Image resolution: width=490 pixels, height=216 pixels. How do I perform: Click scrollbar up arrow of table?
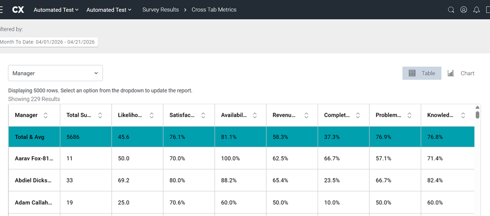477,107
